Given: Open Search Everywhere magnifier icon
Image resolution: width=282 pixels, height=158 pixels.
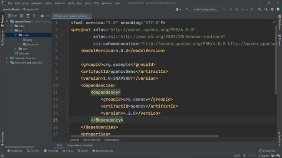Looking at the screenshot, I should click(266, 10).
